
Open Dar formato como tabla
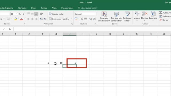116,17
